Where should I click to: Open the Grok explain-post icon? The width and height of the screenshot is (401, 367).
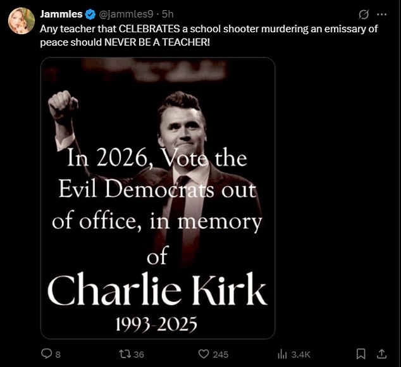point(364,15)
